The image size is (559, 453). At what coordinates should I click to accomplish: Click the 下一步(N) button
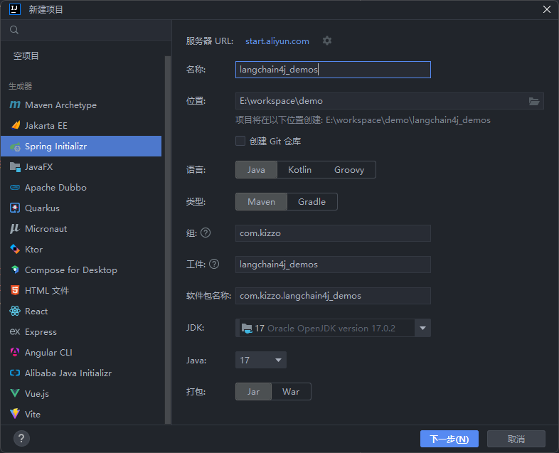click(449, 439)
